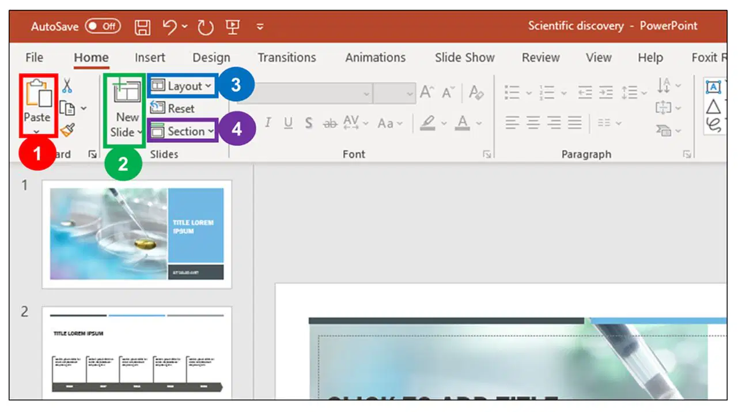Image resolution: width=738 pixels, height=412 pixels.
Task: Open the Paste options arrow
Action: coord(37,131)
